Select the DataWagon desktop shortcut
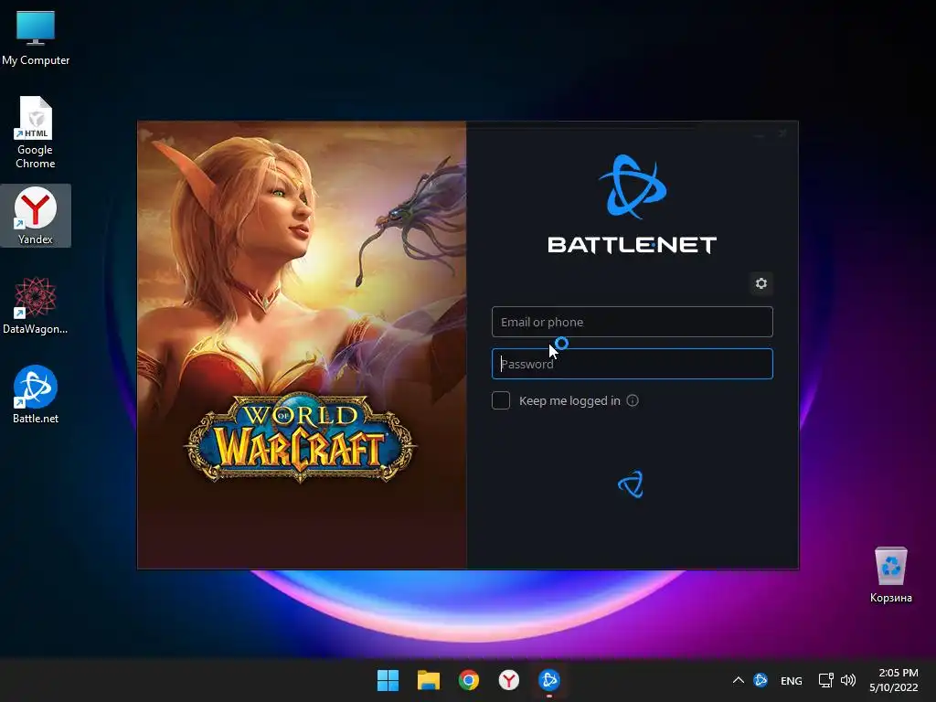The width and height of the screenshot is (936, 702). (x=36, y=305)
